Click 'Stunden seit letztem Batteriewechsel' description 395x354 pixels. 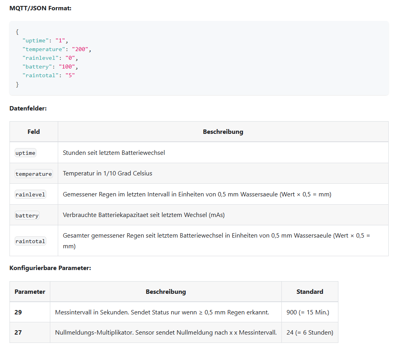pos(114,153)
